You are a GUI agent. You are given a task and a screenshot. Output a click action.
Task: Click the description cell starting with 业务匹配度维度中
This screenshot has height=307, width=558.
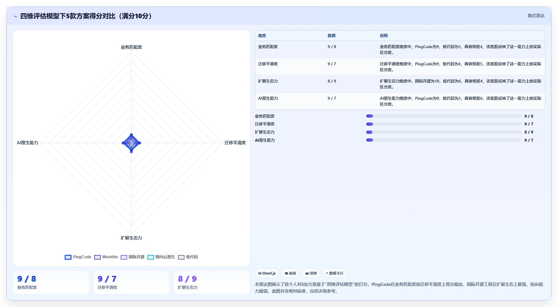click(x=460, y=49)
